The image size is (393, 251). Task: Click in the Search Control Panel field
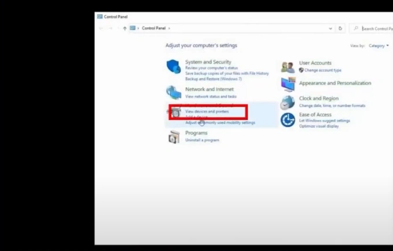click(x=376, y=28)
